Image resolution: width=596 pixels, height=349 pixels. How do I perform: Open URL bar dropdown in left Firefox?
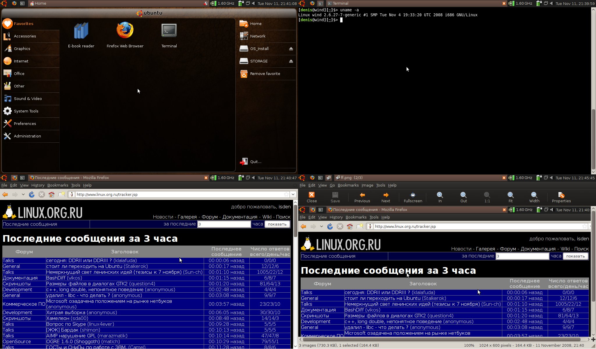[x=293, y=195]
